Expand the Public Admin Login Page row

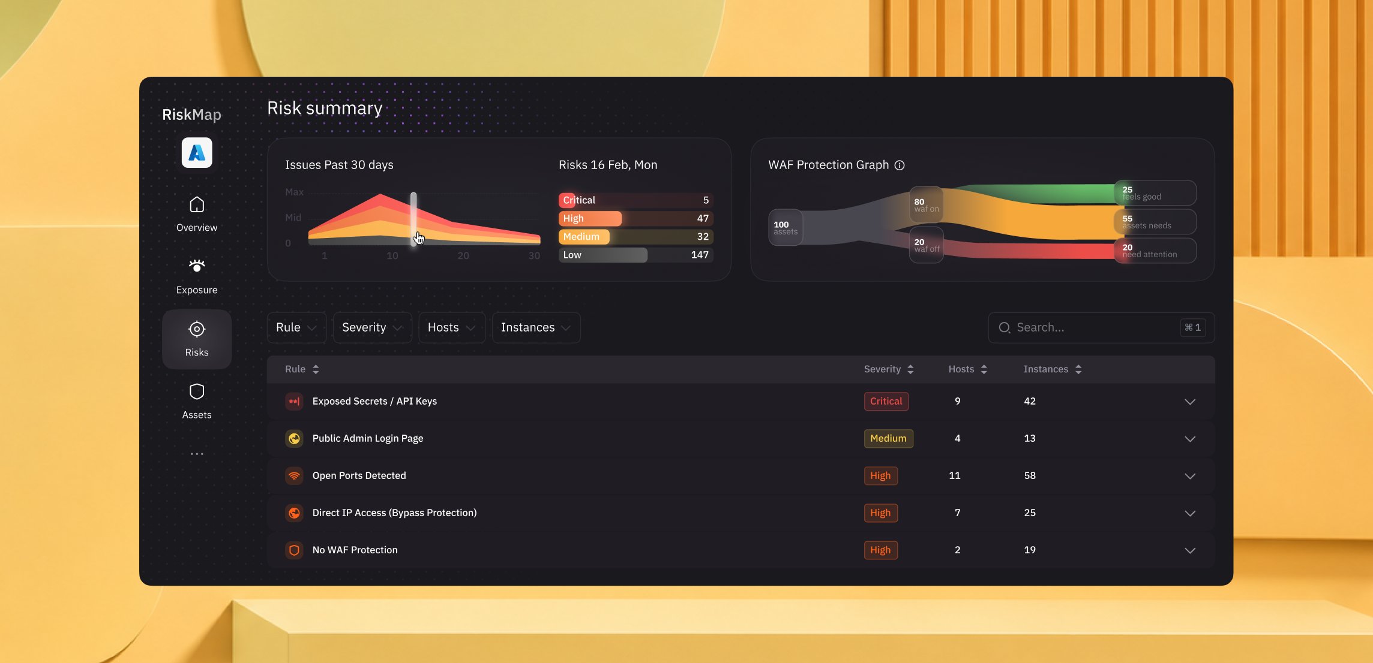pyautogui.click(x=1190, y=439)
